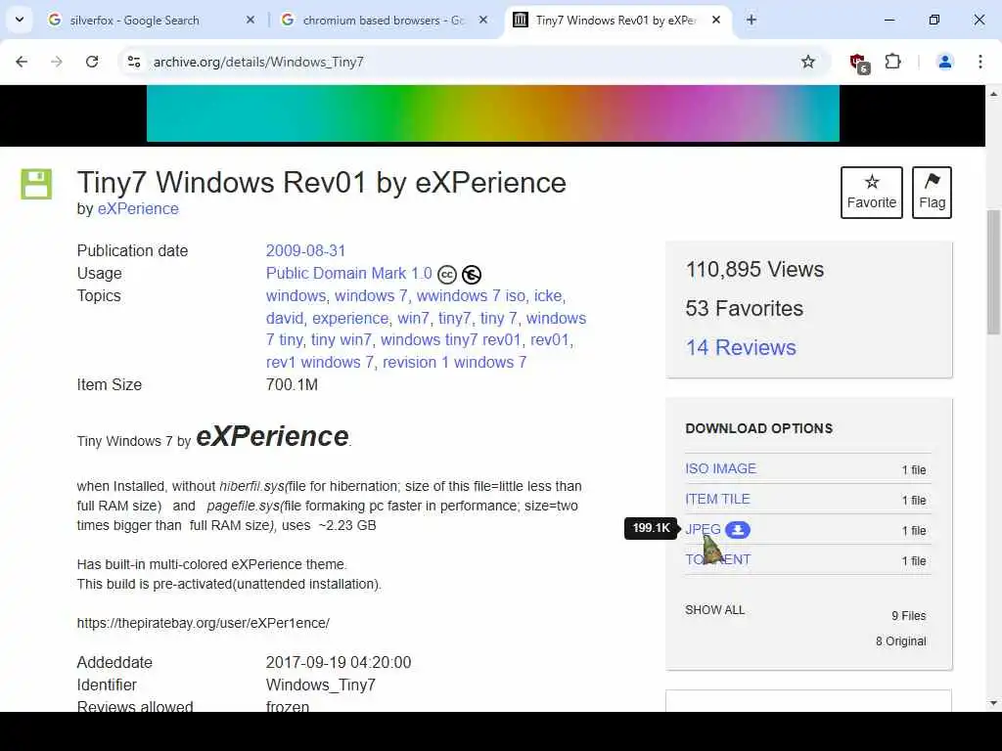Click the page vertical scrollbar thumb
1002x751 pixels.
tap(993, 272)
